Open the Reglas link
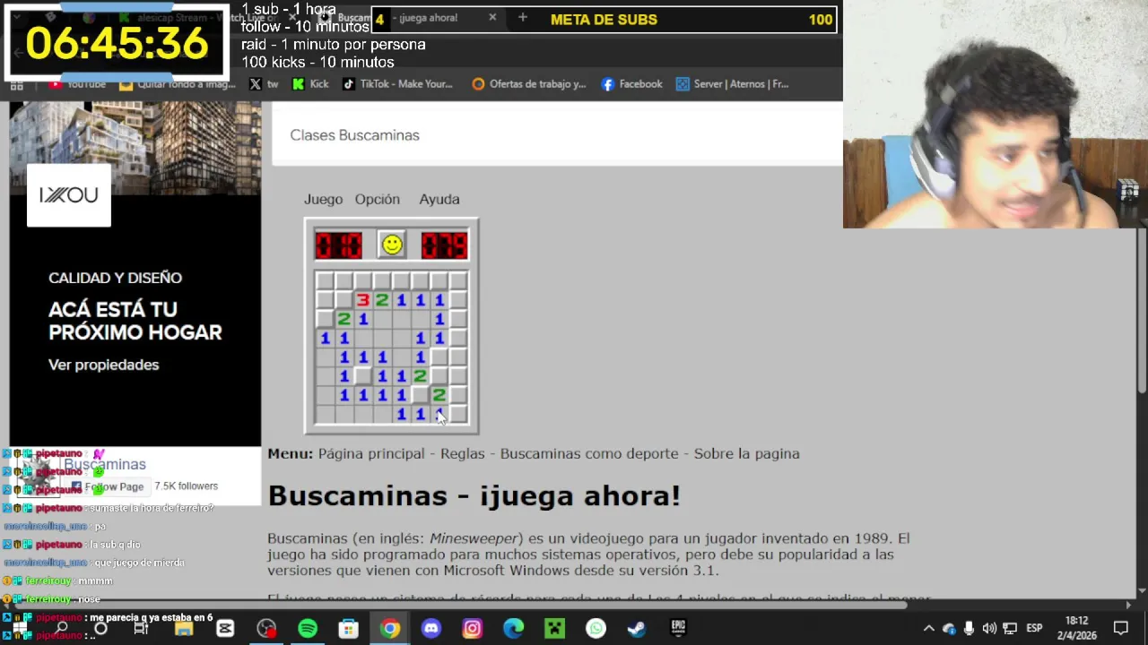This screenshot has height=645, width=1148. [463, 453]
